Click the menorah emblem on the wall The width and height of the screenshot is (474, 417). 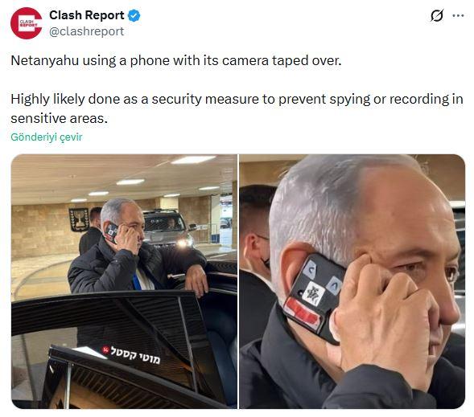pos(79,219)
